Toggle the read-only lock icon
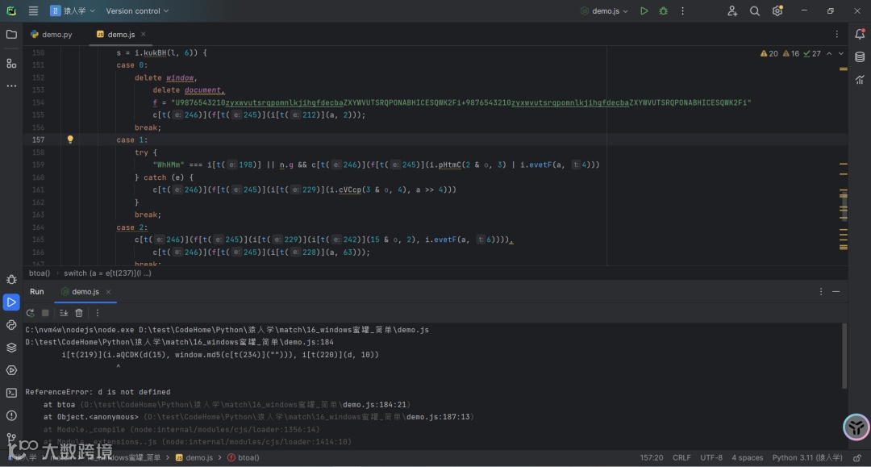This screenshot has height=467, width=871. pyautogui.click(x=857, y=457)
